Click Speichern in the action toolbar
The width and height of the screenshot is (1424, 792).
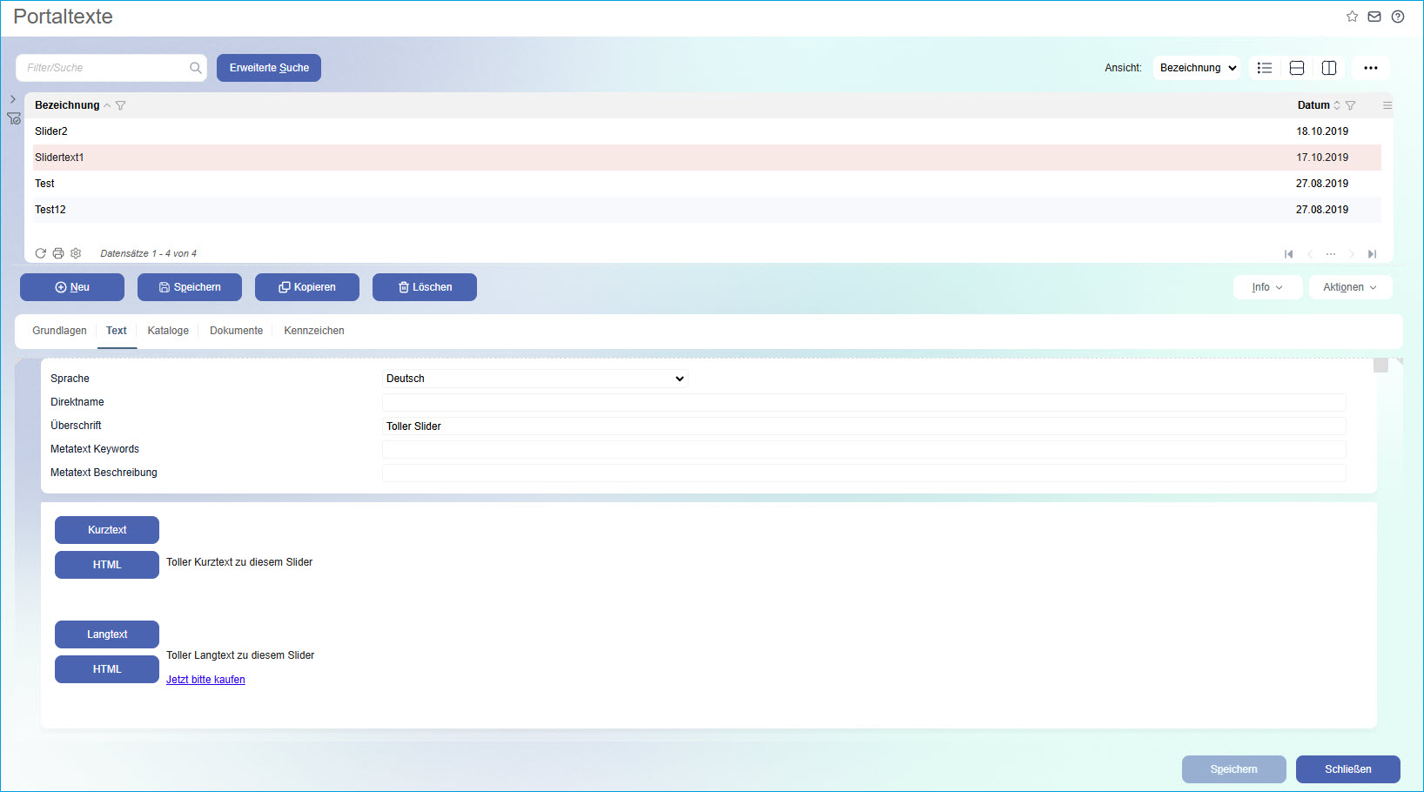(x=190, y=287)
